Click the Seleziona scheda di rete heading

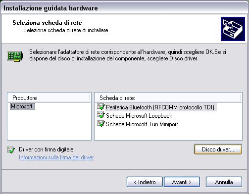(x=47, y=23)
